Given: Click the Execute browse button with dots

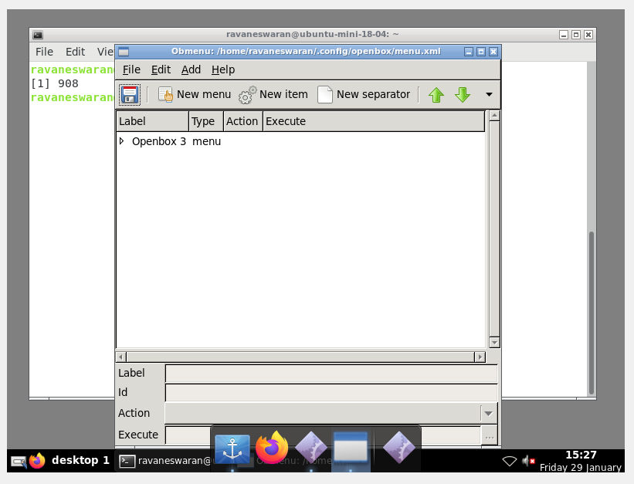Looking at the screenshot, I should coord(490,436).
